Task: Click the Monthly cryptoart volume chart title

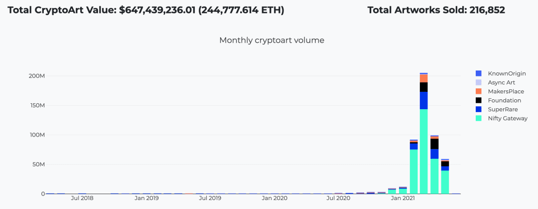Action: (x=272, y=40)
